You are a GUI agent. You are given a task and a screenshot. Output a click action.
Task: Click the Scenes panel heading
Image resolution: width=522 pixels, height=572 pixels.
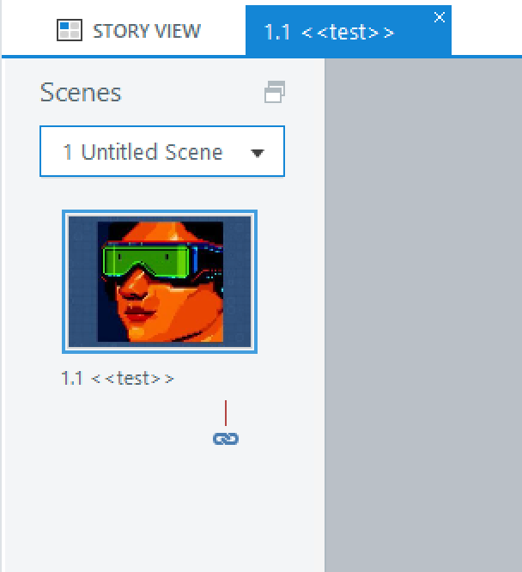click(81, 93)
